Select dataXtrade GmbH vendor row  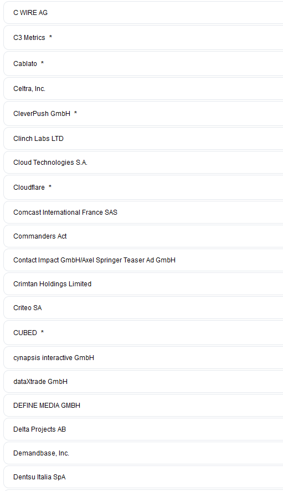click(143, 381)
